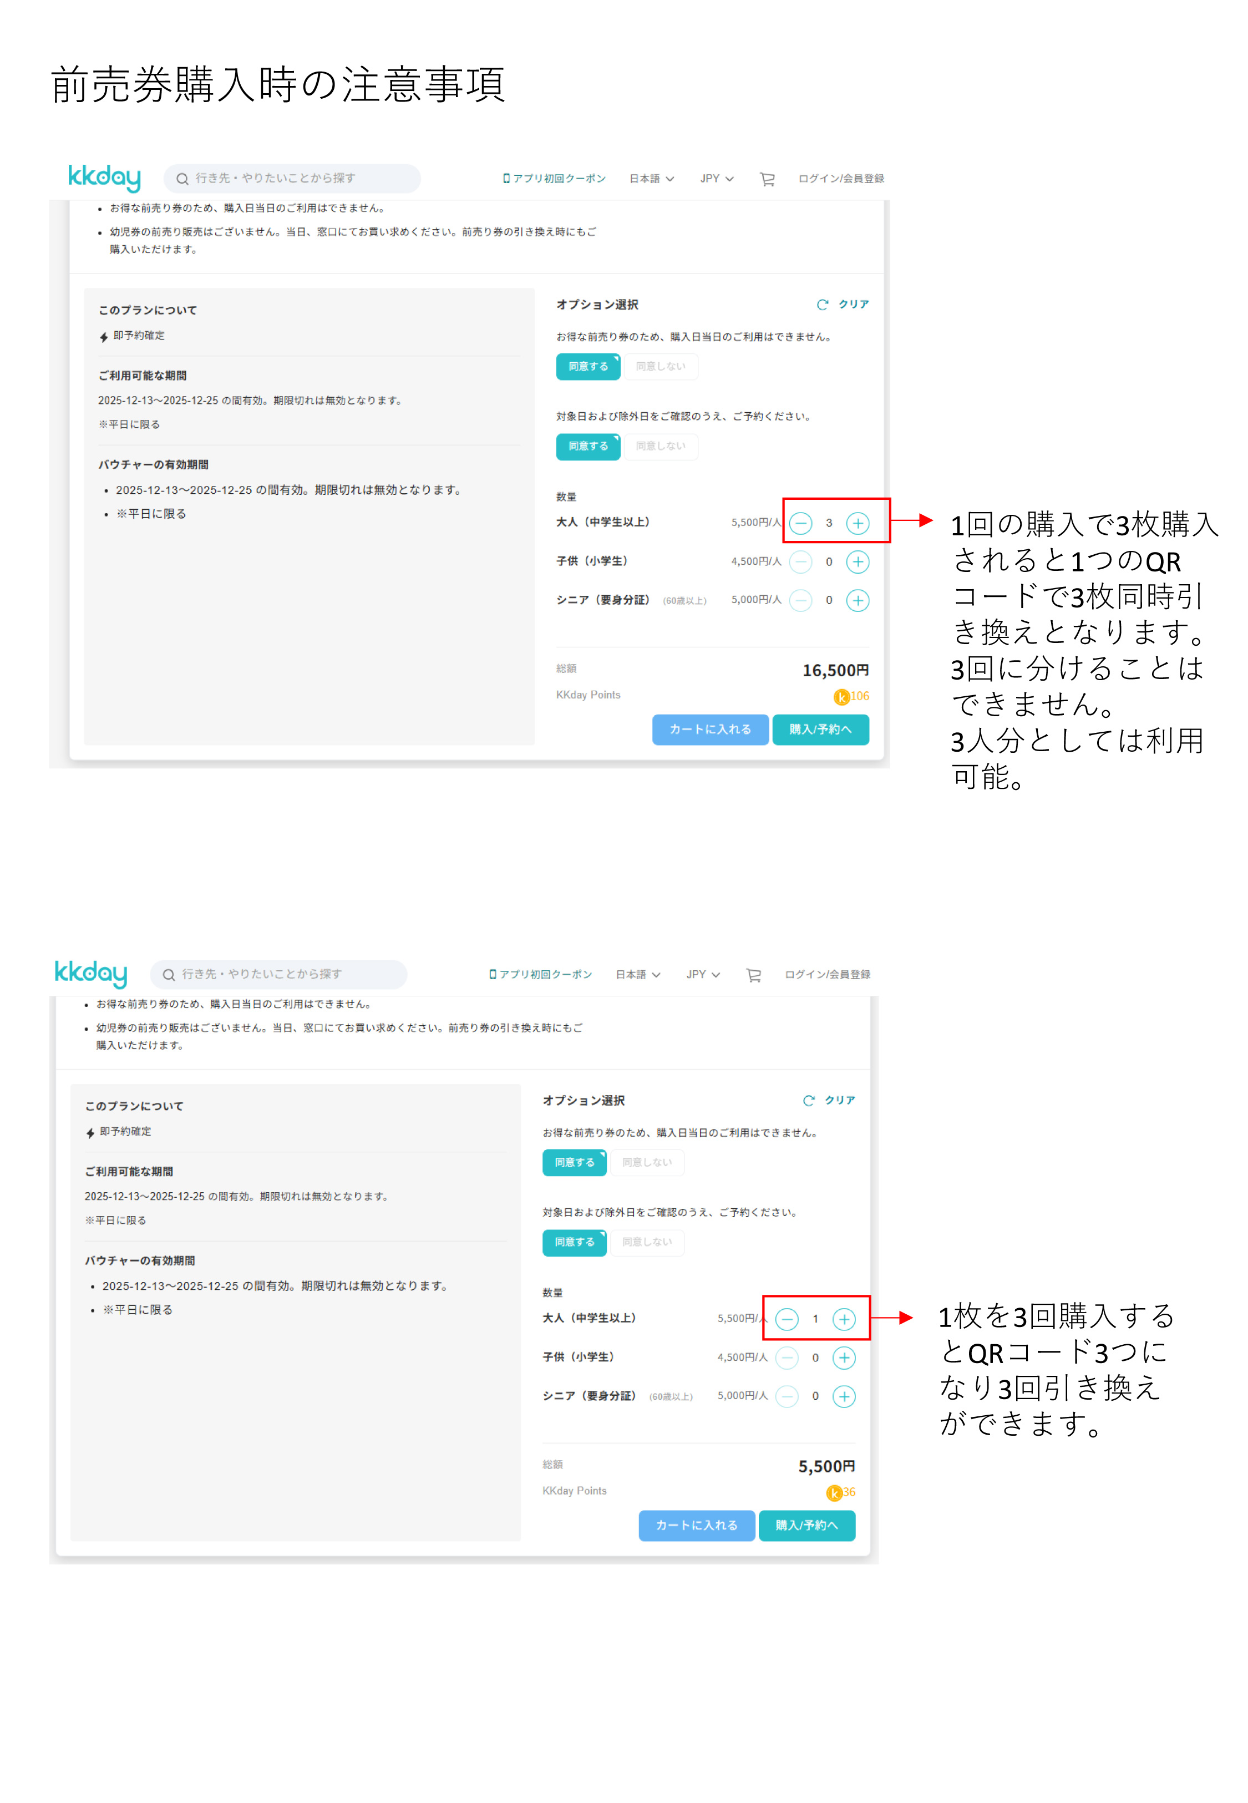Increase adult quantity showing 1

coord(844,1319)
